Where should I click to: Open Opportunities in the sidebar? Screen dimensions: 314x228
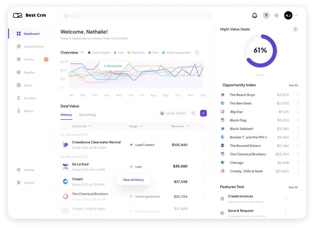click(34, 47)
